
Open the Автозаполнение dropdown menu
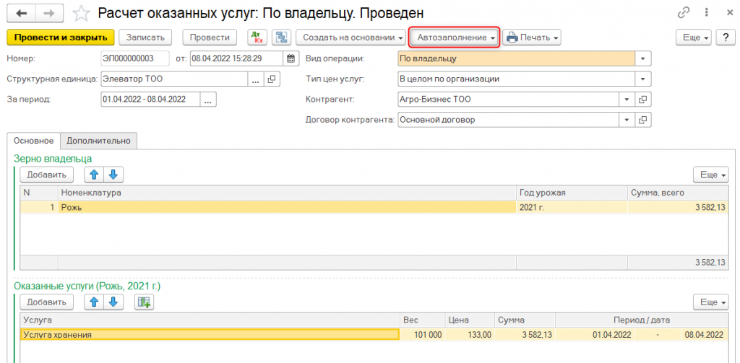tap(455, 38)
